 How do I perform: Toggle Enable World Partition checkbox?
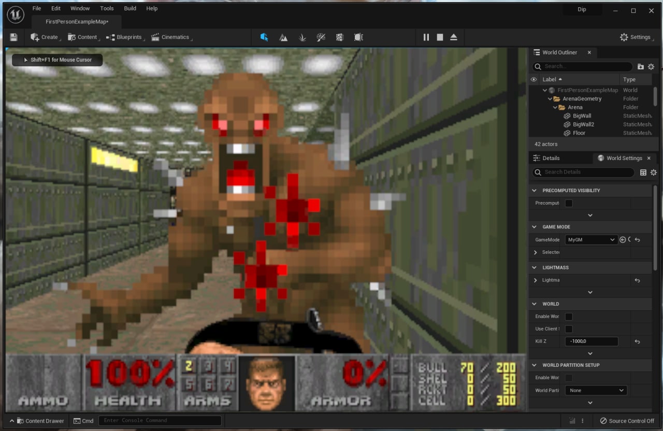[569, 378]
